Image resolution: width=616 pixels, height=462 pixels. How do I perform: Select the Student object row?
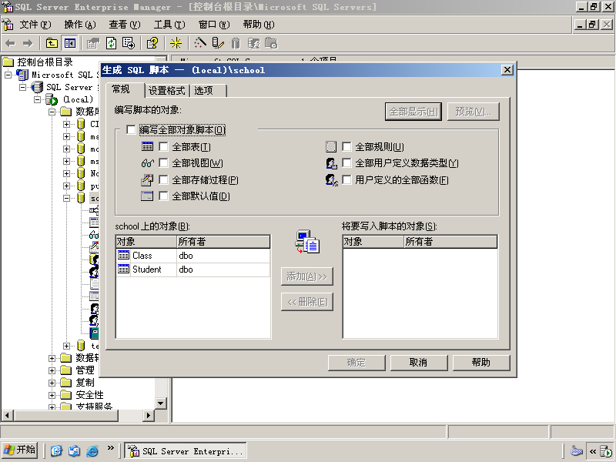click(x=193, y=269)
